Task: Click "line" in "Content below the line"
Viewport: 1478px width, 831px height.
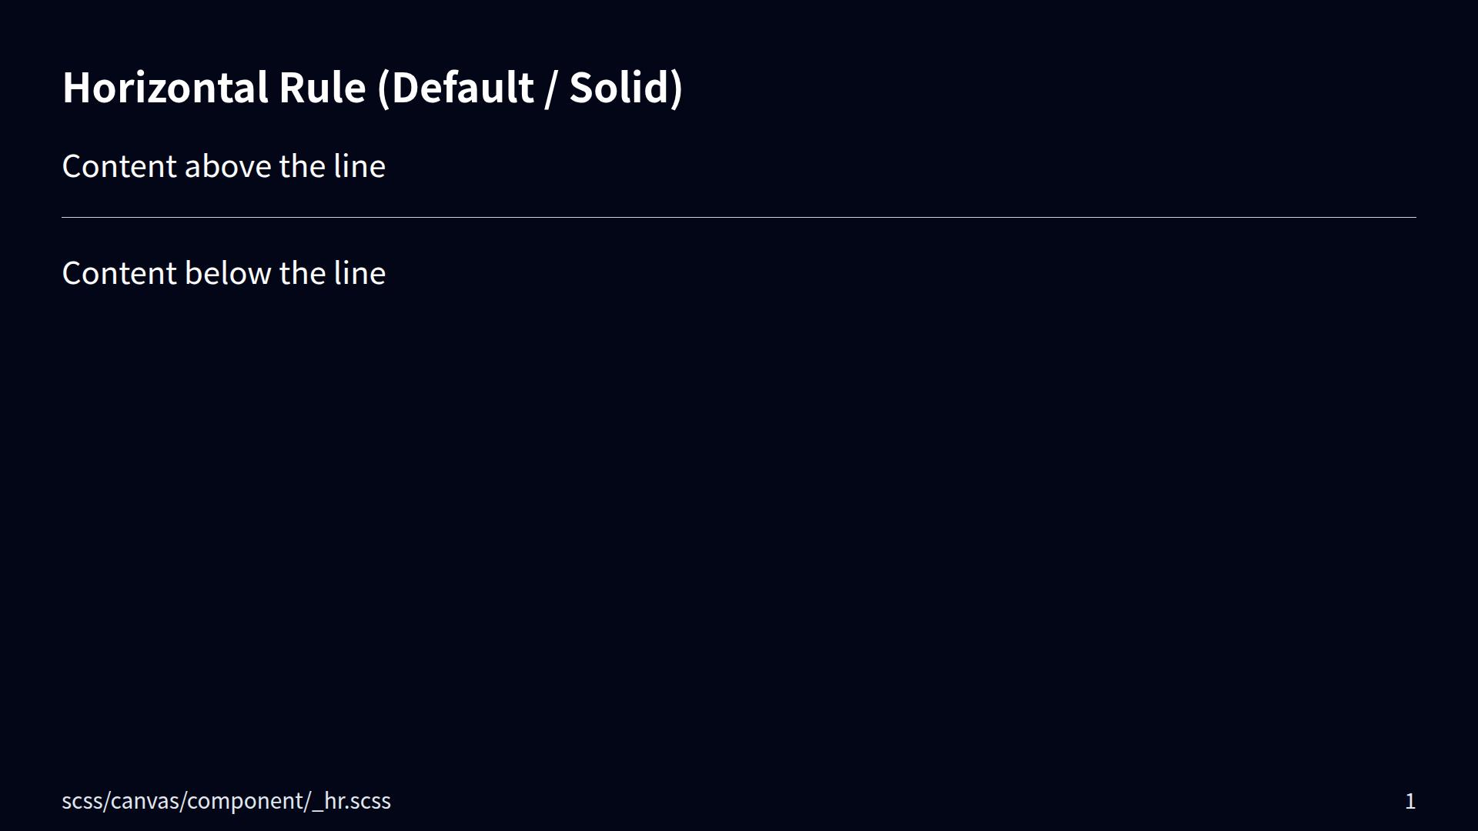Action: [x=359, y=273]
